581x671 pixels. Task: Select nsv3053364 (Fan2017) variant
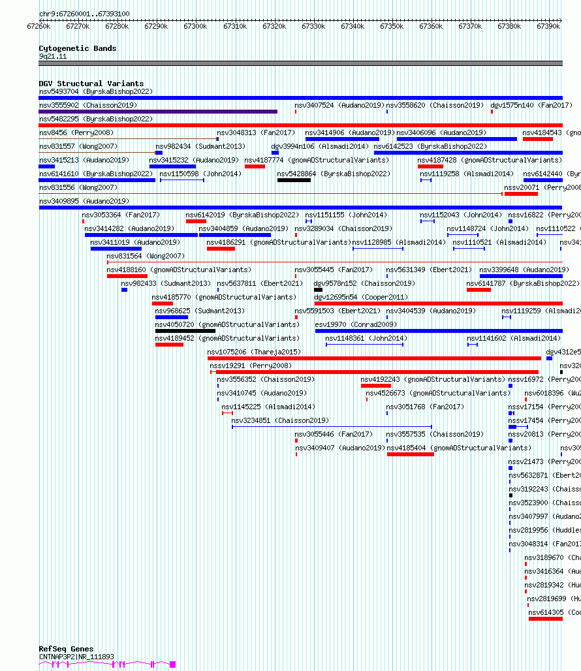[121, 215]
